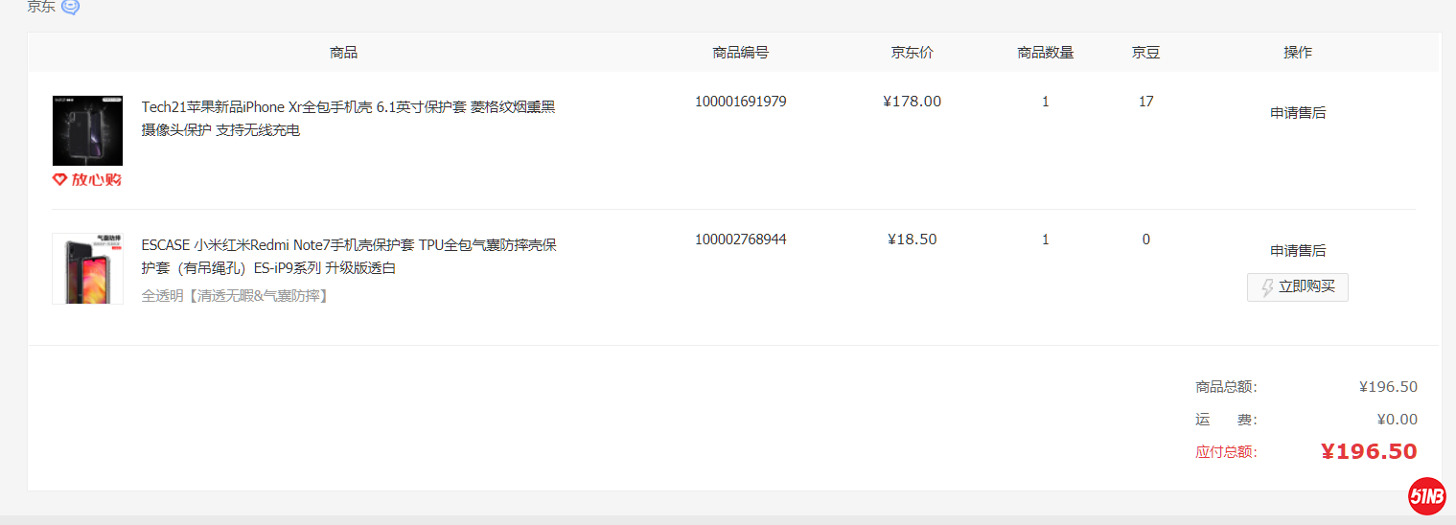Click the chat icon next to 京东
This screenshot has width=1456, height=525.
click(x=71, y=7)
